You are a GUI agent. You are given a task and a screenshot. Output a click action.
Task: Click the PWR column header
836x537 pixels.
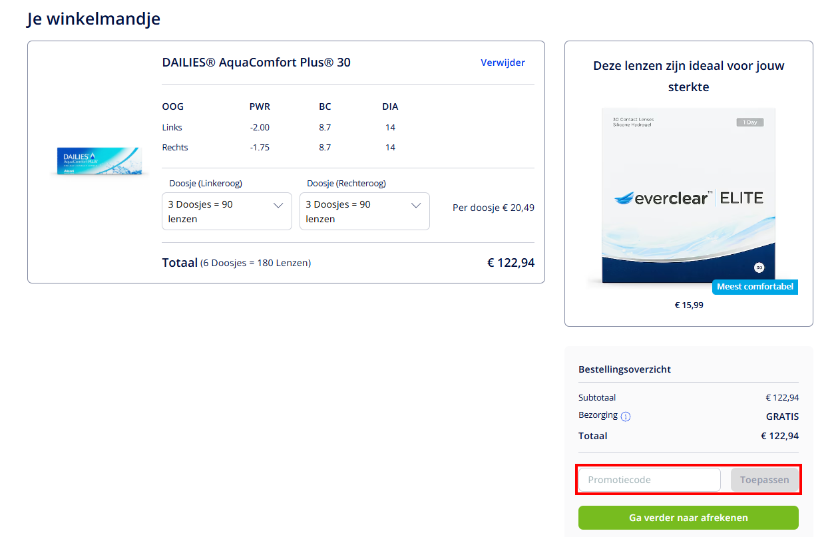coord(260,106)
